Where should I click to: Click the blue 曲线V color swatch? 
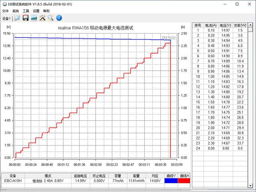tap(171, 180)
